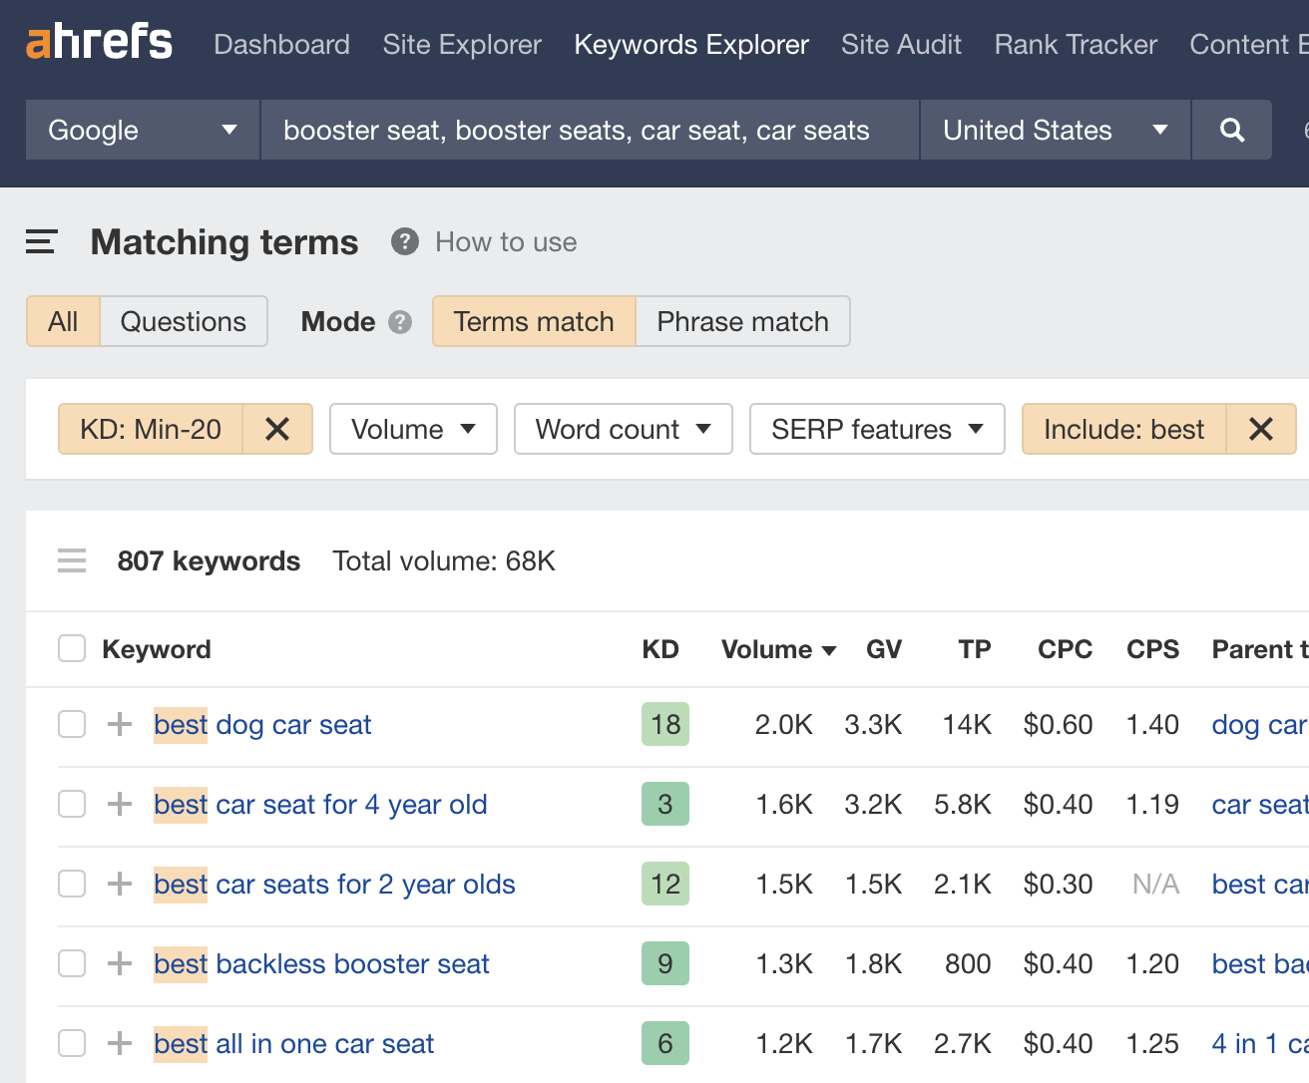Open the menu beside Matching terms heading
Image resolution: width=1309 pixels, height=1083 pixels.
40,241
